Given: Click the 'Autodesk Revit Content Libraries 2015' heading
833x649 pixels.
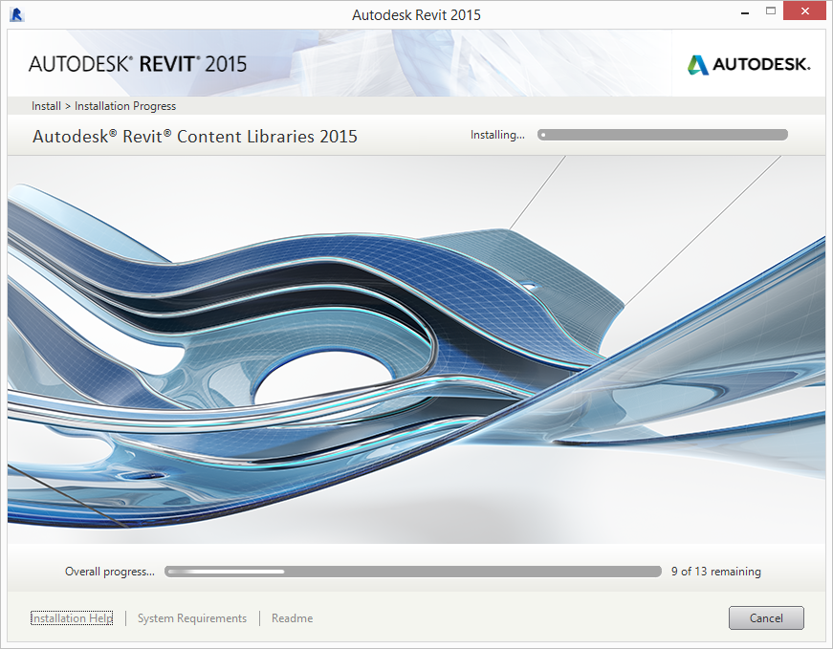Looking at the screenshot, I should point(195,137).
